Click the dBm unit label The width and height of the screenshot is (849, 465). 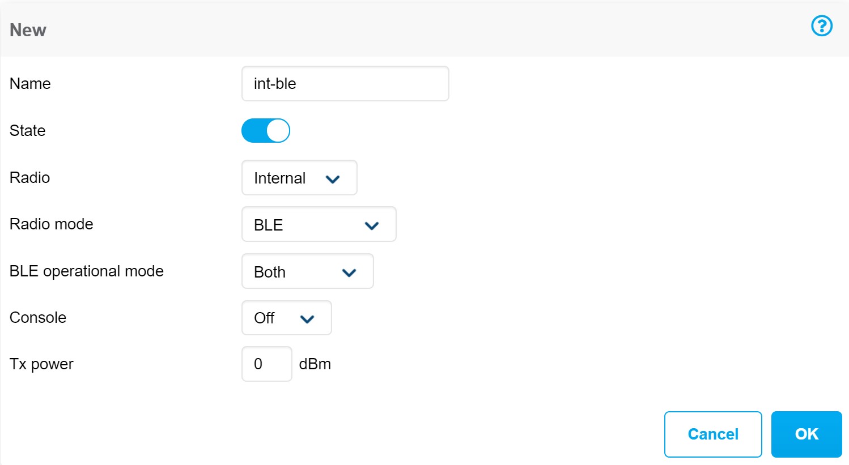pyautogui.click(x=315, y=364)
